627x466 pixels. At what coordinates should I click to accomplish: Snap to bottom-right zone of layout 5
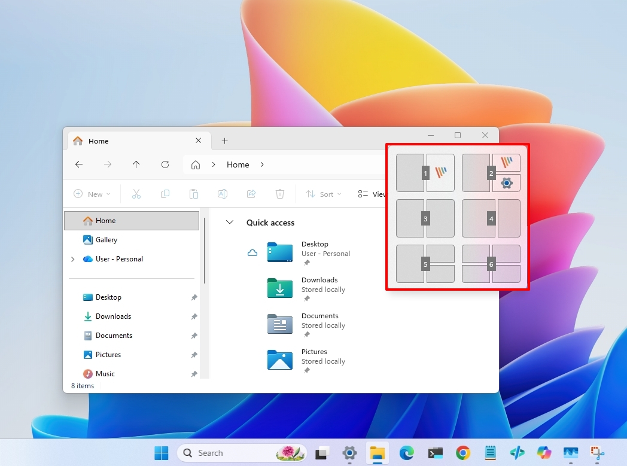[x=441, y=274]
